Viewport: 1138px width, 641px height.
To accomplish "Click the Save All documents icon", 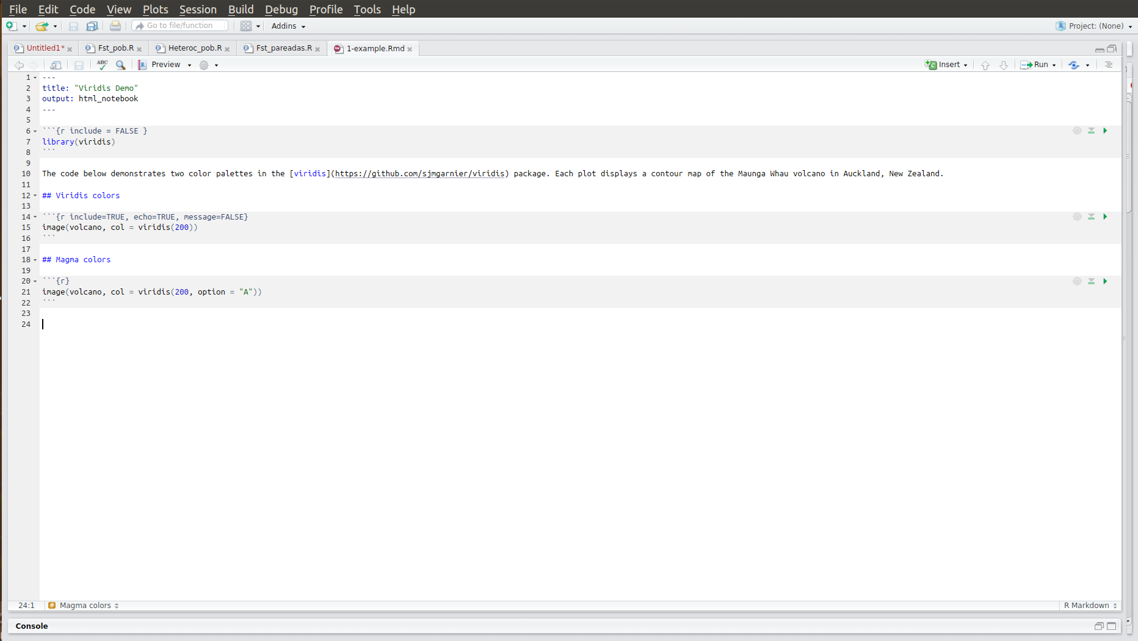I will (x=92, y=26).
